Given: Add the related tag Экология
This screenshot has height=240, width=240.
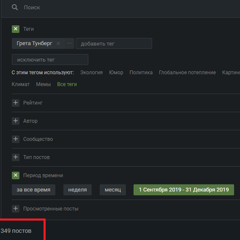Looking at the screenshot, I should (x=91, y=73).
